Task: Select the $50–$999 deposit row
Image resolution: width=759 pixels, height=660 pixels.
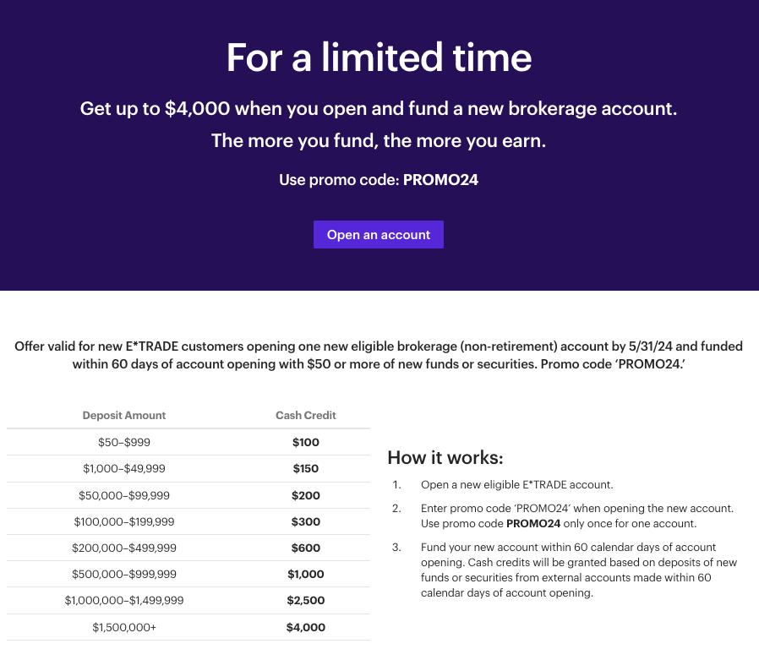Action: [188, 442]
